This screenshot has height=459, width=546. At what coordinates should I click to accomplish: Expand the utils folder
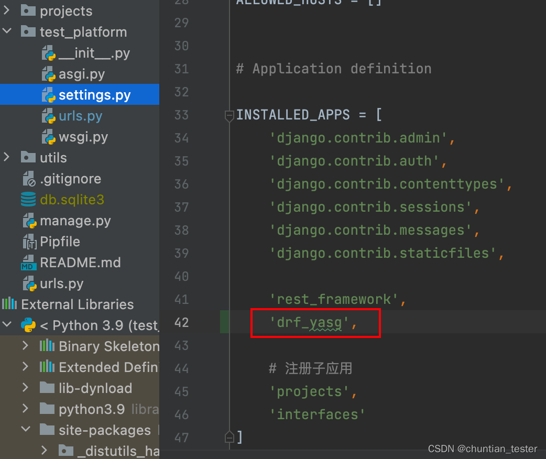click(x=7, y=157)
